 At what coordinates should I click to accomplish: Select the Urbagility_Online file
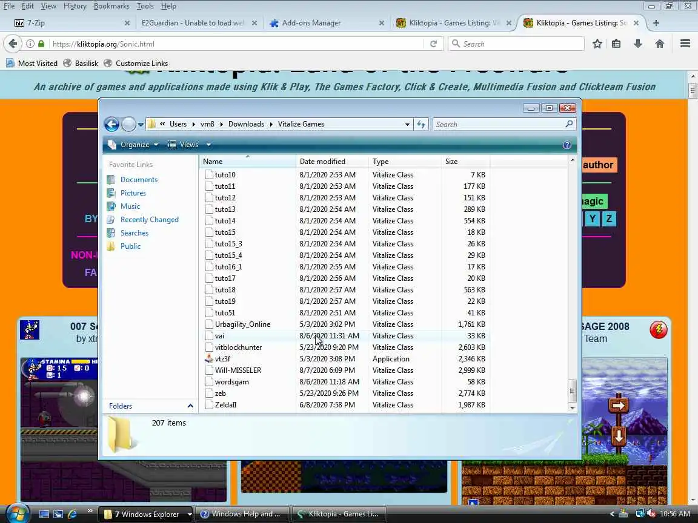(242, 324)
